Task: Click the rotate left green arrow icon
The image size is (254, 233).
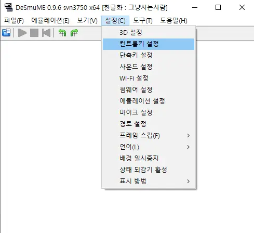Action: 62,33
